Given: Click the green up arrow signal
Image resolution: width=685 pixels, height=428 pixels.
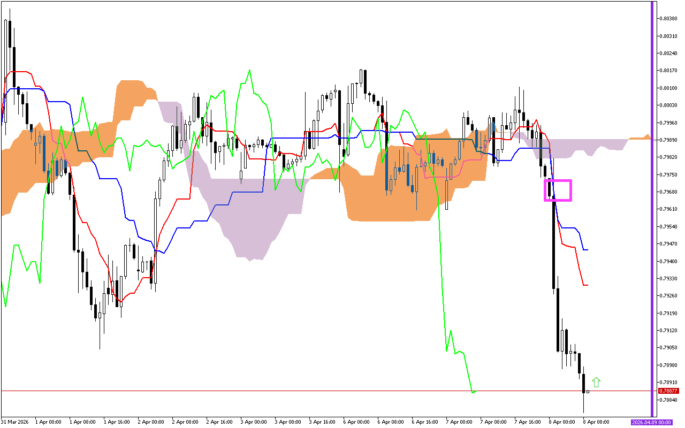Looking at the screenshot, I should pyautogui.click(x=596, y=382).
